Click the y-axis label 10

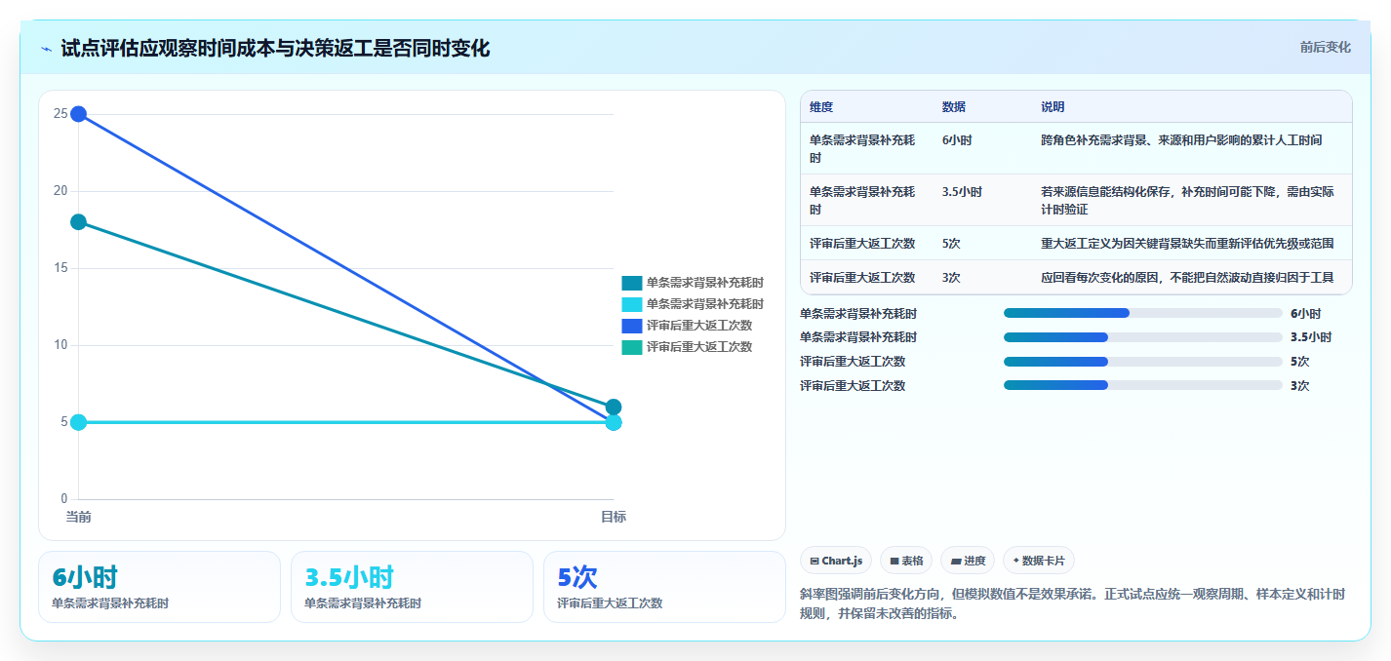point(60,345)
